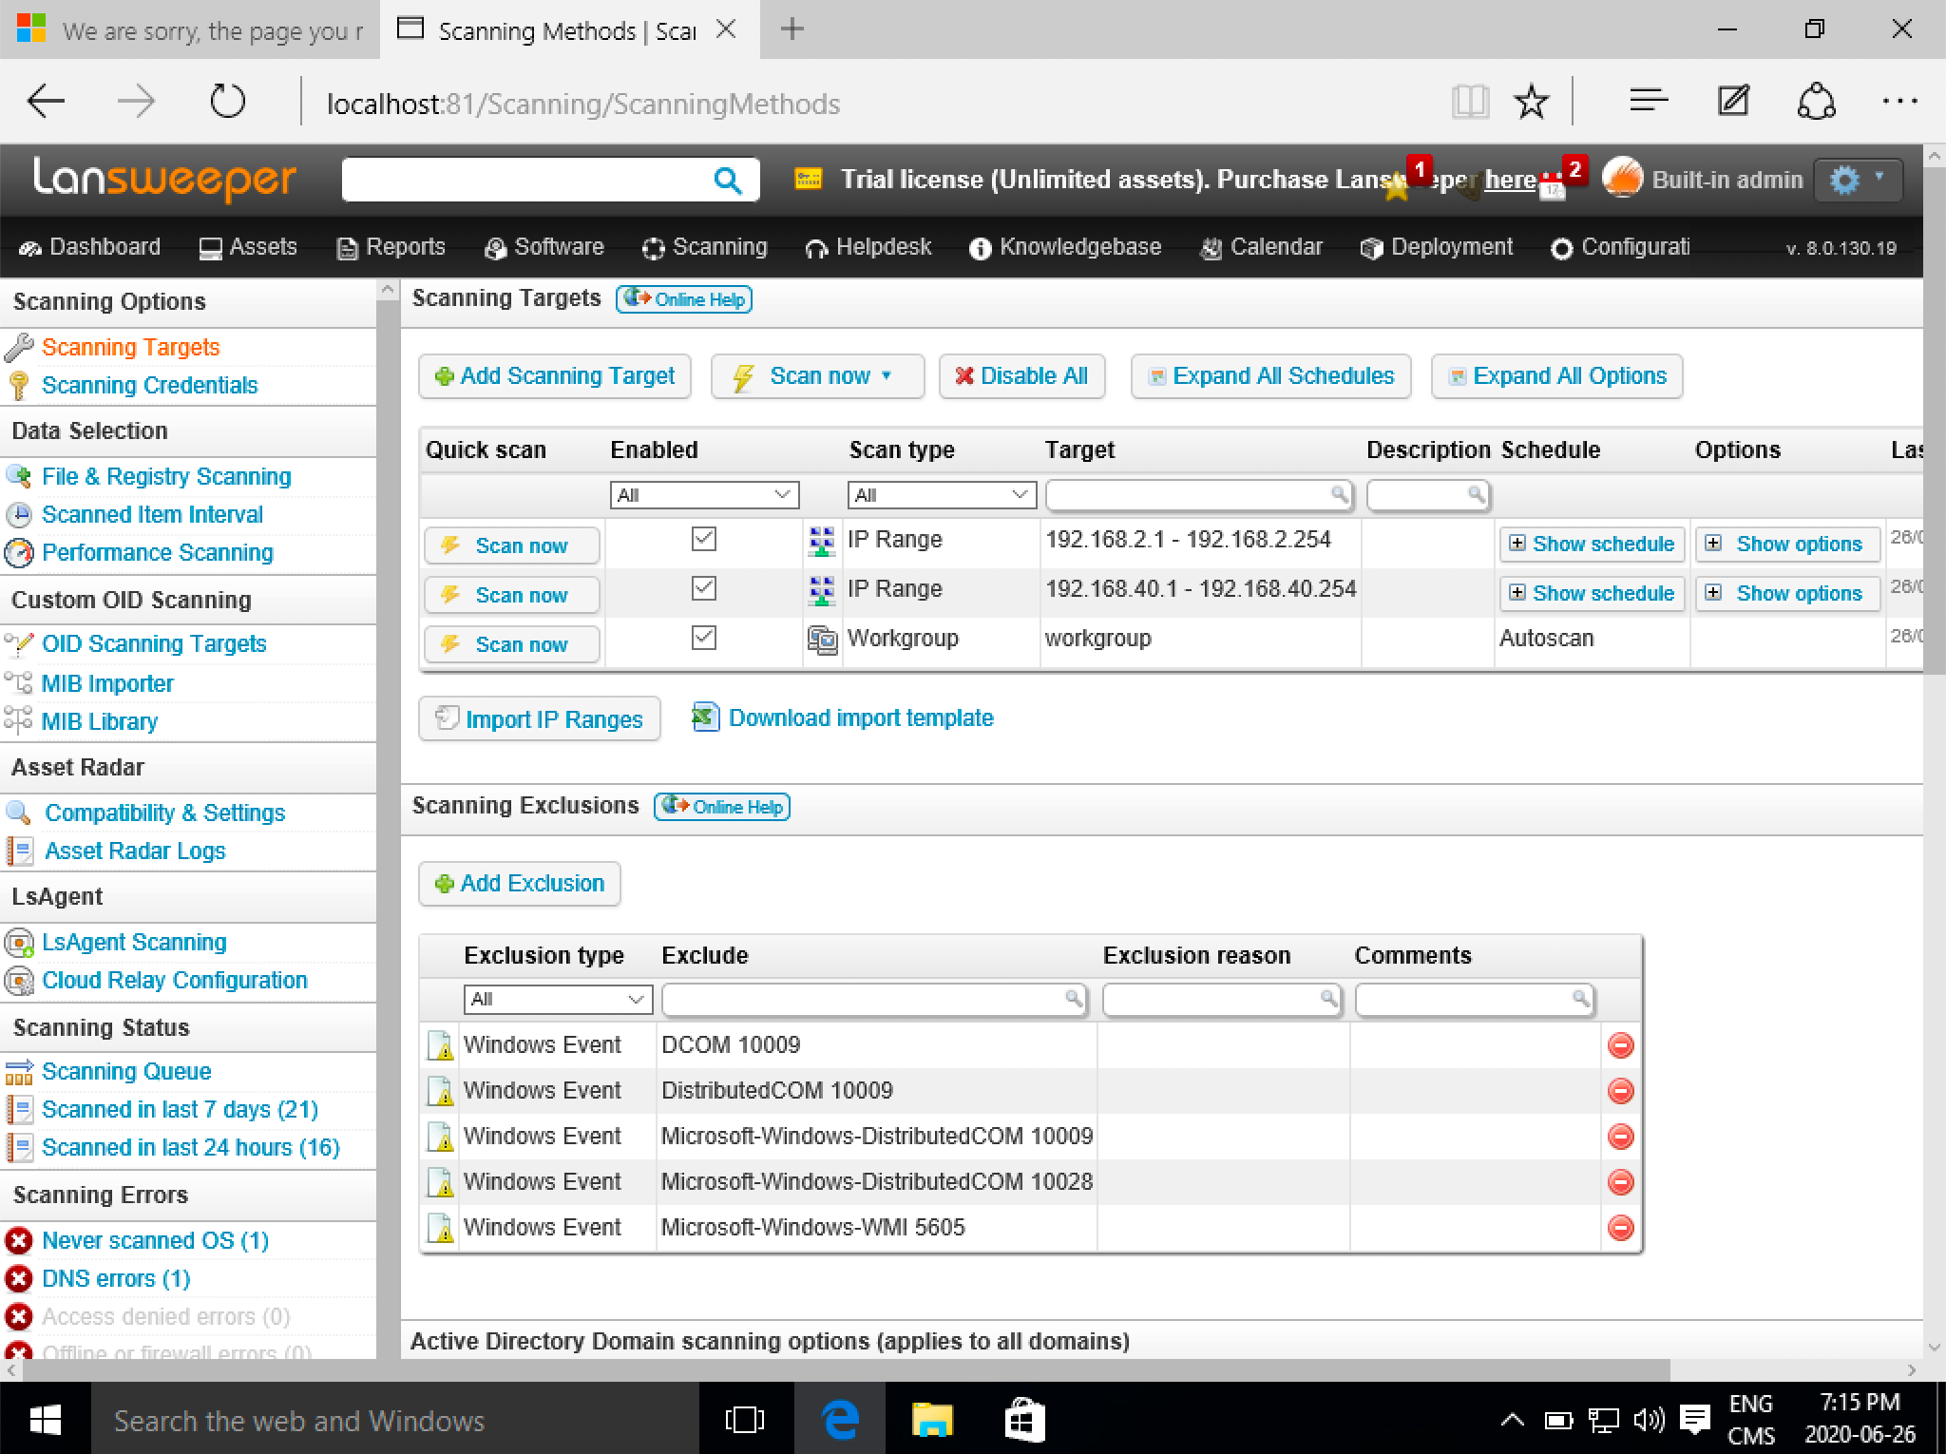
Task: Refresh the page in Edge
Action: pyautogui.click(x=227, y=101)
